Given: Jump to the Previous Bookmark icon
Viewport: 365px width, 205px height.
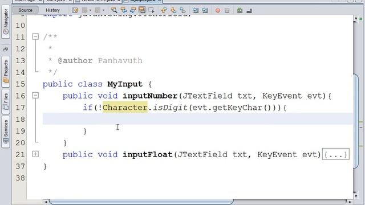Looking at the screenshot, I should 164,10.
